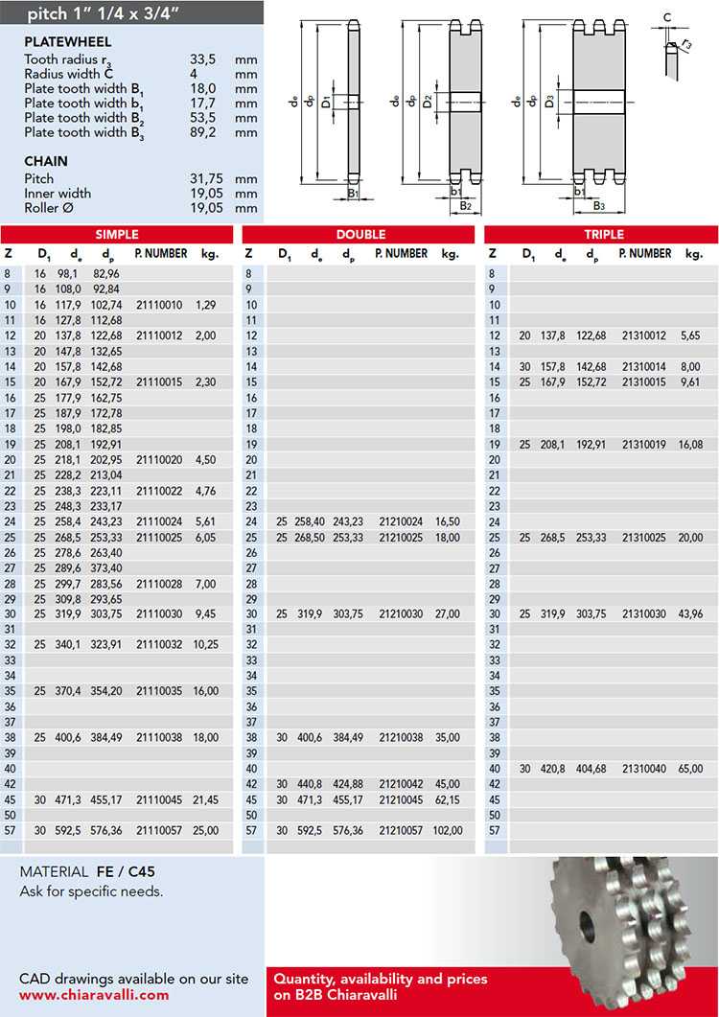Click part number 21210045
Screen dimensions: 719x1017
pyautogui.click(x=401, y=800)
